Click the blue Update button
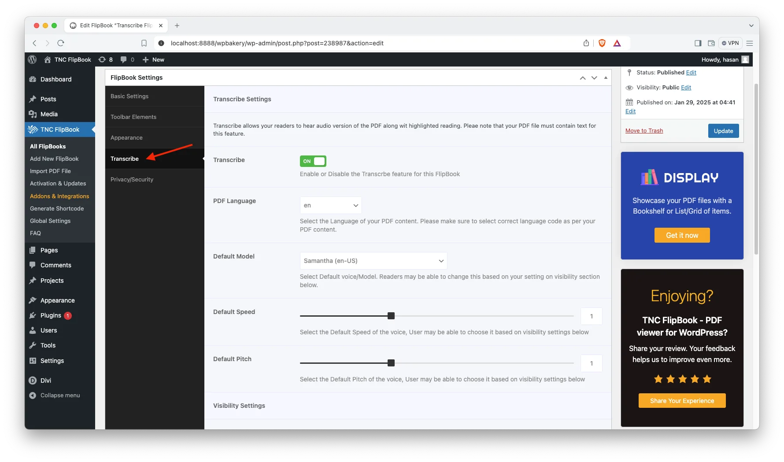Image resolution: width=784 pixels, height=462 pixels. (x=723, y=131)
